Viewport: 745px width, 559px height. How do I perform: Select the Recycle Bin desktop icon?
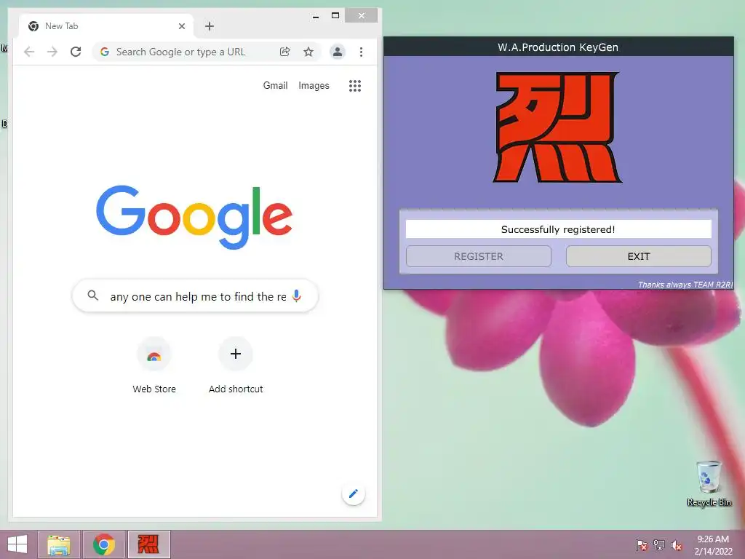point(709,483)
